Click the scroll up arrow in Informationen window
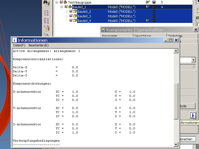The height and width of the screenshot is (149, 199). pyautogui.click(x=176, y=51)
